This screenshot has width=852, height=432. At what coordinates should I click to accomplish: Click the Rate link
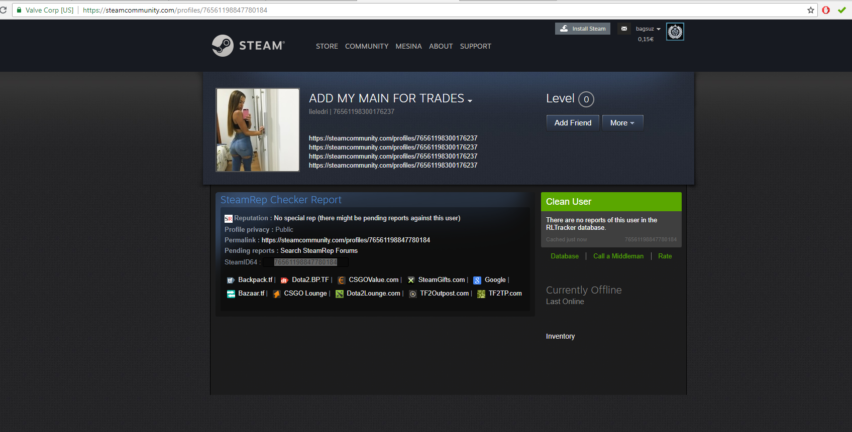click(665, 256)
